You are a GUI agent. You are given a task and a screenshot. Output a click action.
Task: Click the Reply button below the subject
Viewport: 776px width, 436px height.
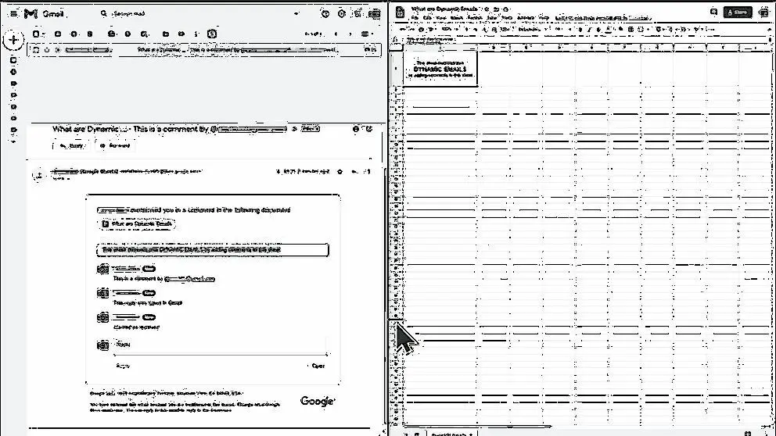70,145
